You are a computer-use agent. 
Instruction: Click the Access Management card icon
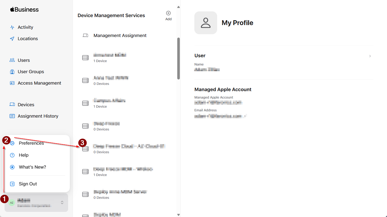pos(12,83)
